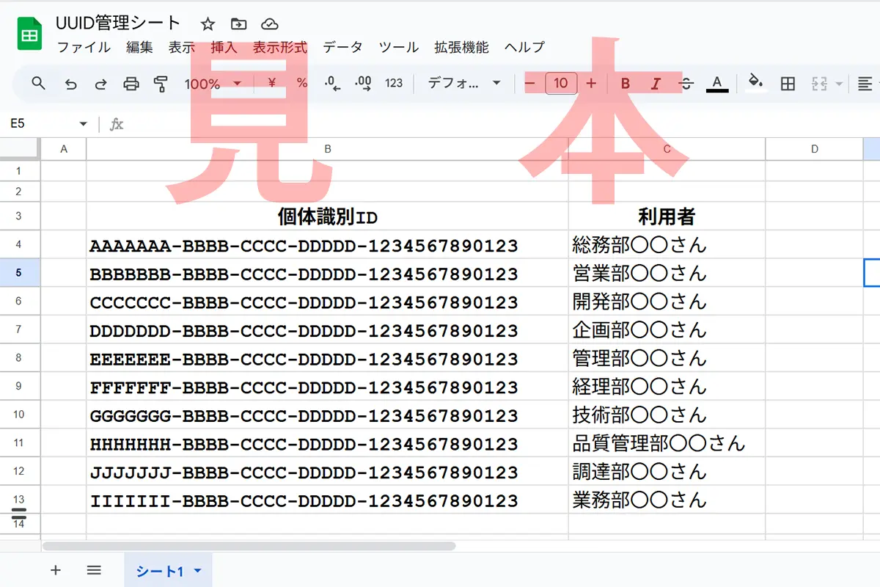Viewport: 880px width, 587px height.
Task: Open the 123 number formats menu
Action: click(x=394, y=84)
